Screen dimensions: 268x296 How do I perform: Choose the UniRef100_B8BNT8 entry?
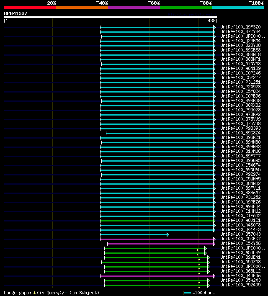point(240,54)
